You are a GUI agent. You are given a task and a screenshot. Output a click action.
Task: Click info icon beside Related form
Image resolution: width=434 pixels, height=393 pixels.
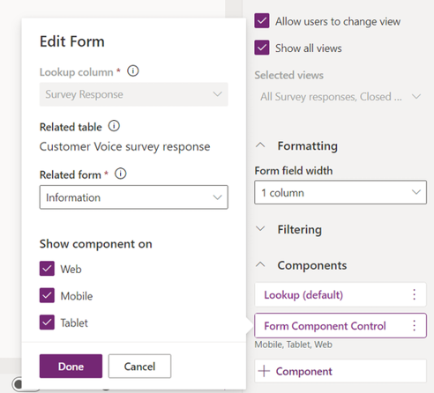[121, 174]
